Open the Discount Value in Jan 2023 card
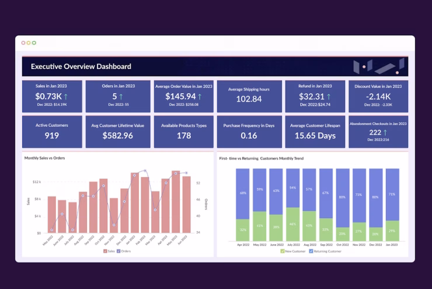 pyautogui.click(x=378, y=97)
